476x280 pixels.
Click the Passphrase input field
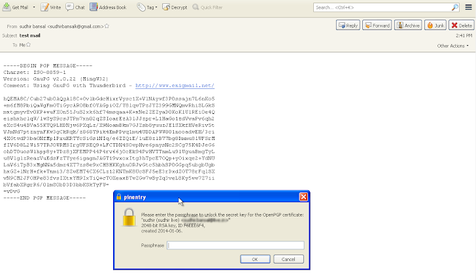(235, 245)
